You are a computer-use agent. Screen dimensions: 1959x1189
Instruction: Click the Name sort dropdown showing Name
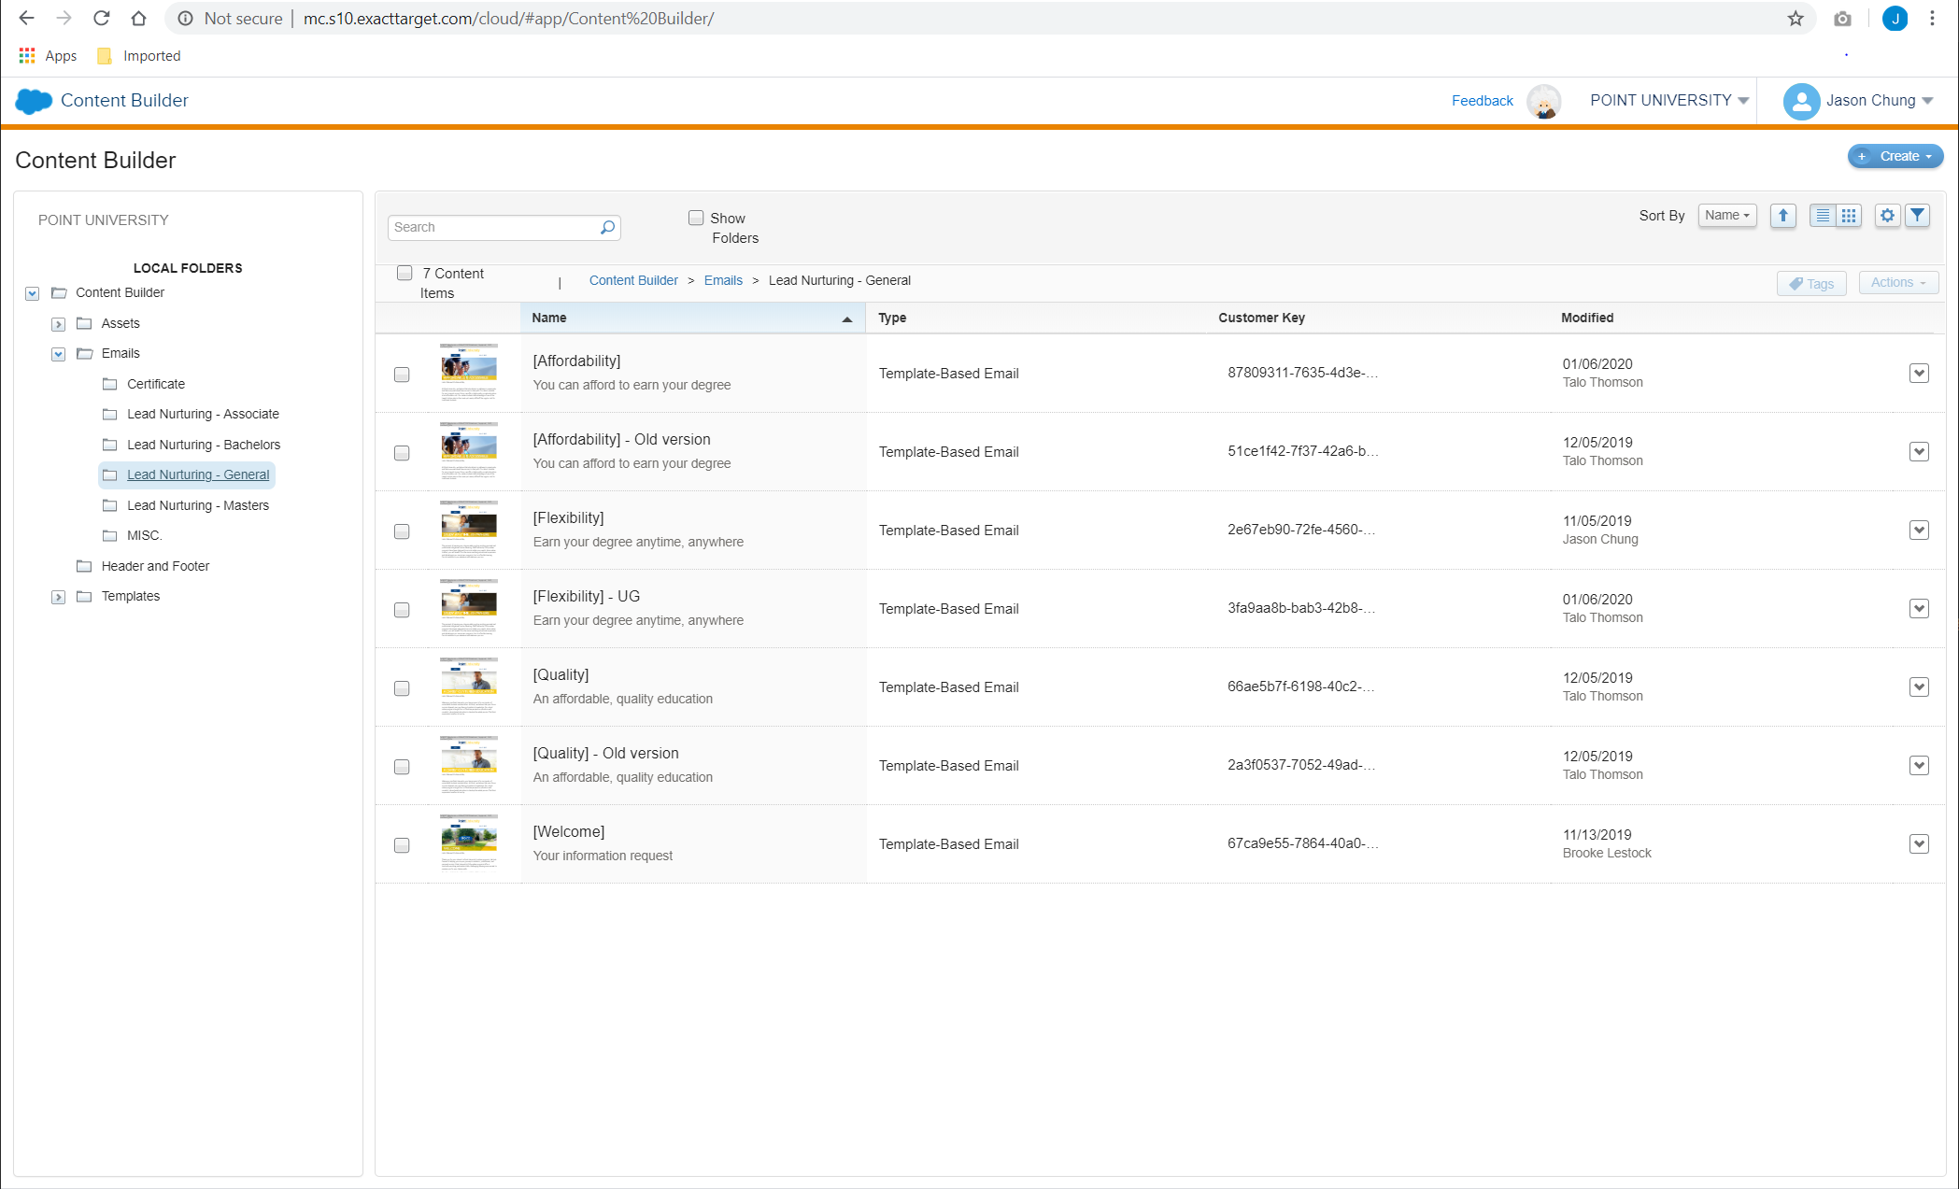(x=1726, y=215)
